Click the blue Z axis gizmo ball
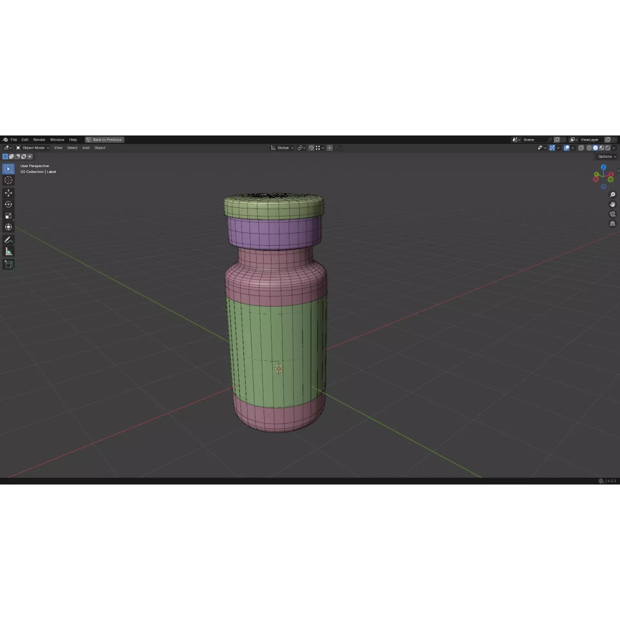The width and height of the screenshot is (620, 620). [603, 167]
